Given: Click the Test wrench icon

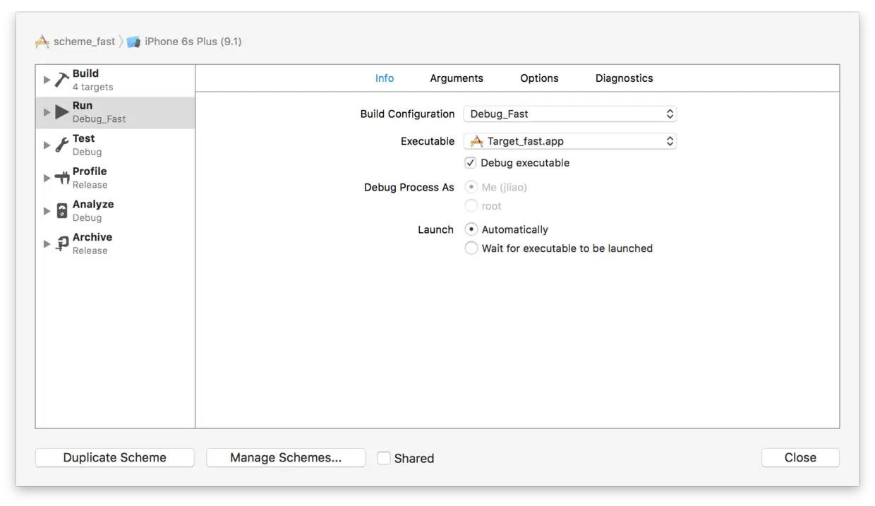Looking at the screenshot, I should tap(62, 145).
